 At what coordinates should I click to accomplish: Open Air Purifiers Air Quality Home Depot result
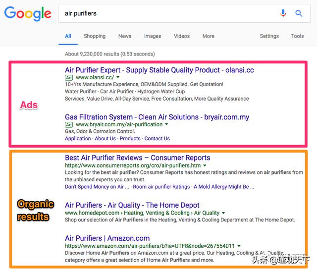coord(132,205)
